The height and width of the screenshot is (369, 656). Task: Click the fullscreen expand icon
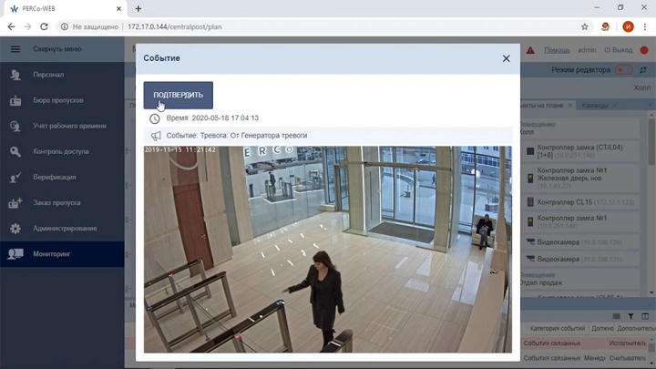[643, 70]
